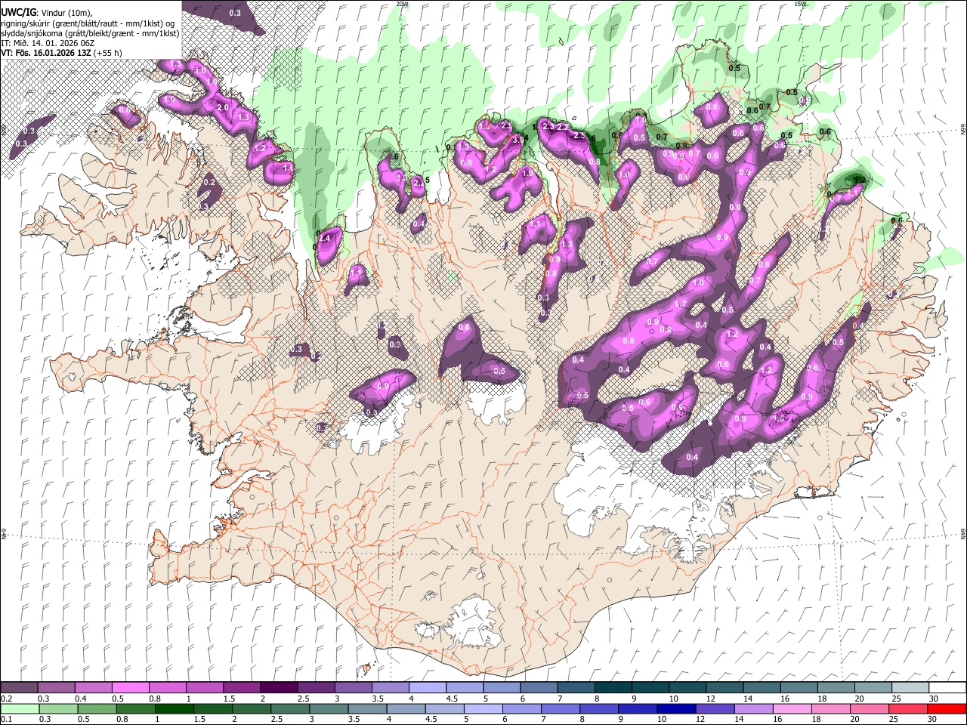967x725 pixels.
Task: Click the '0.1' label in the green legend
Action: 7,719
